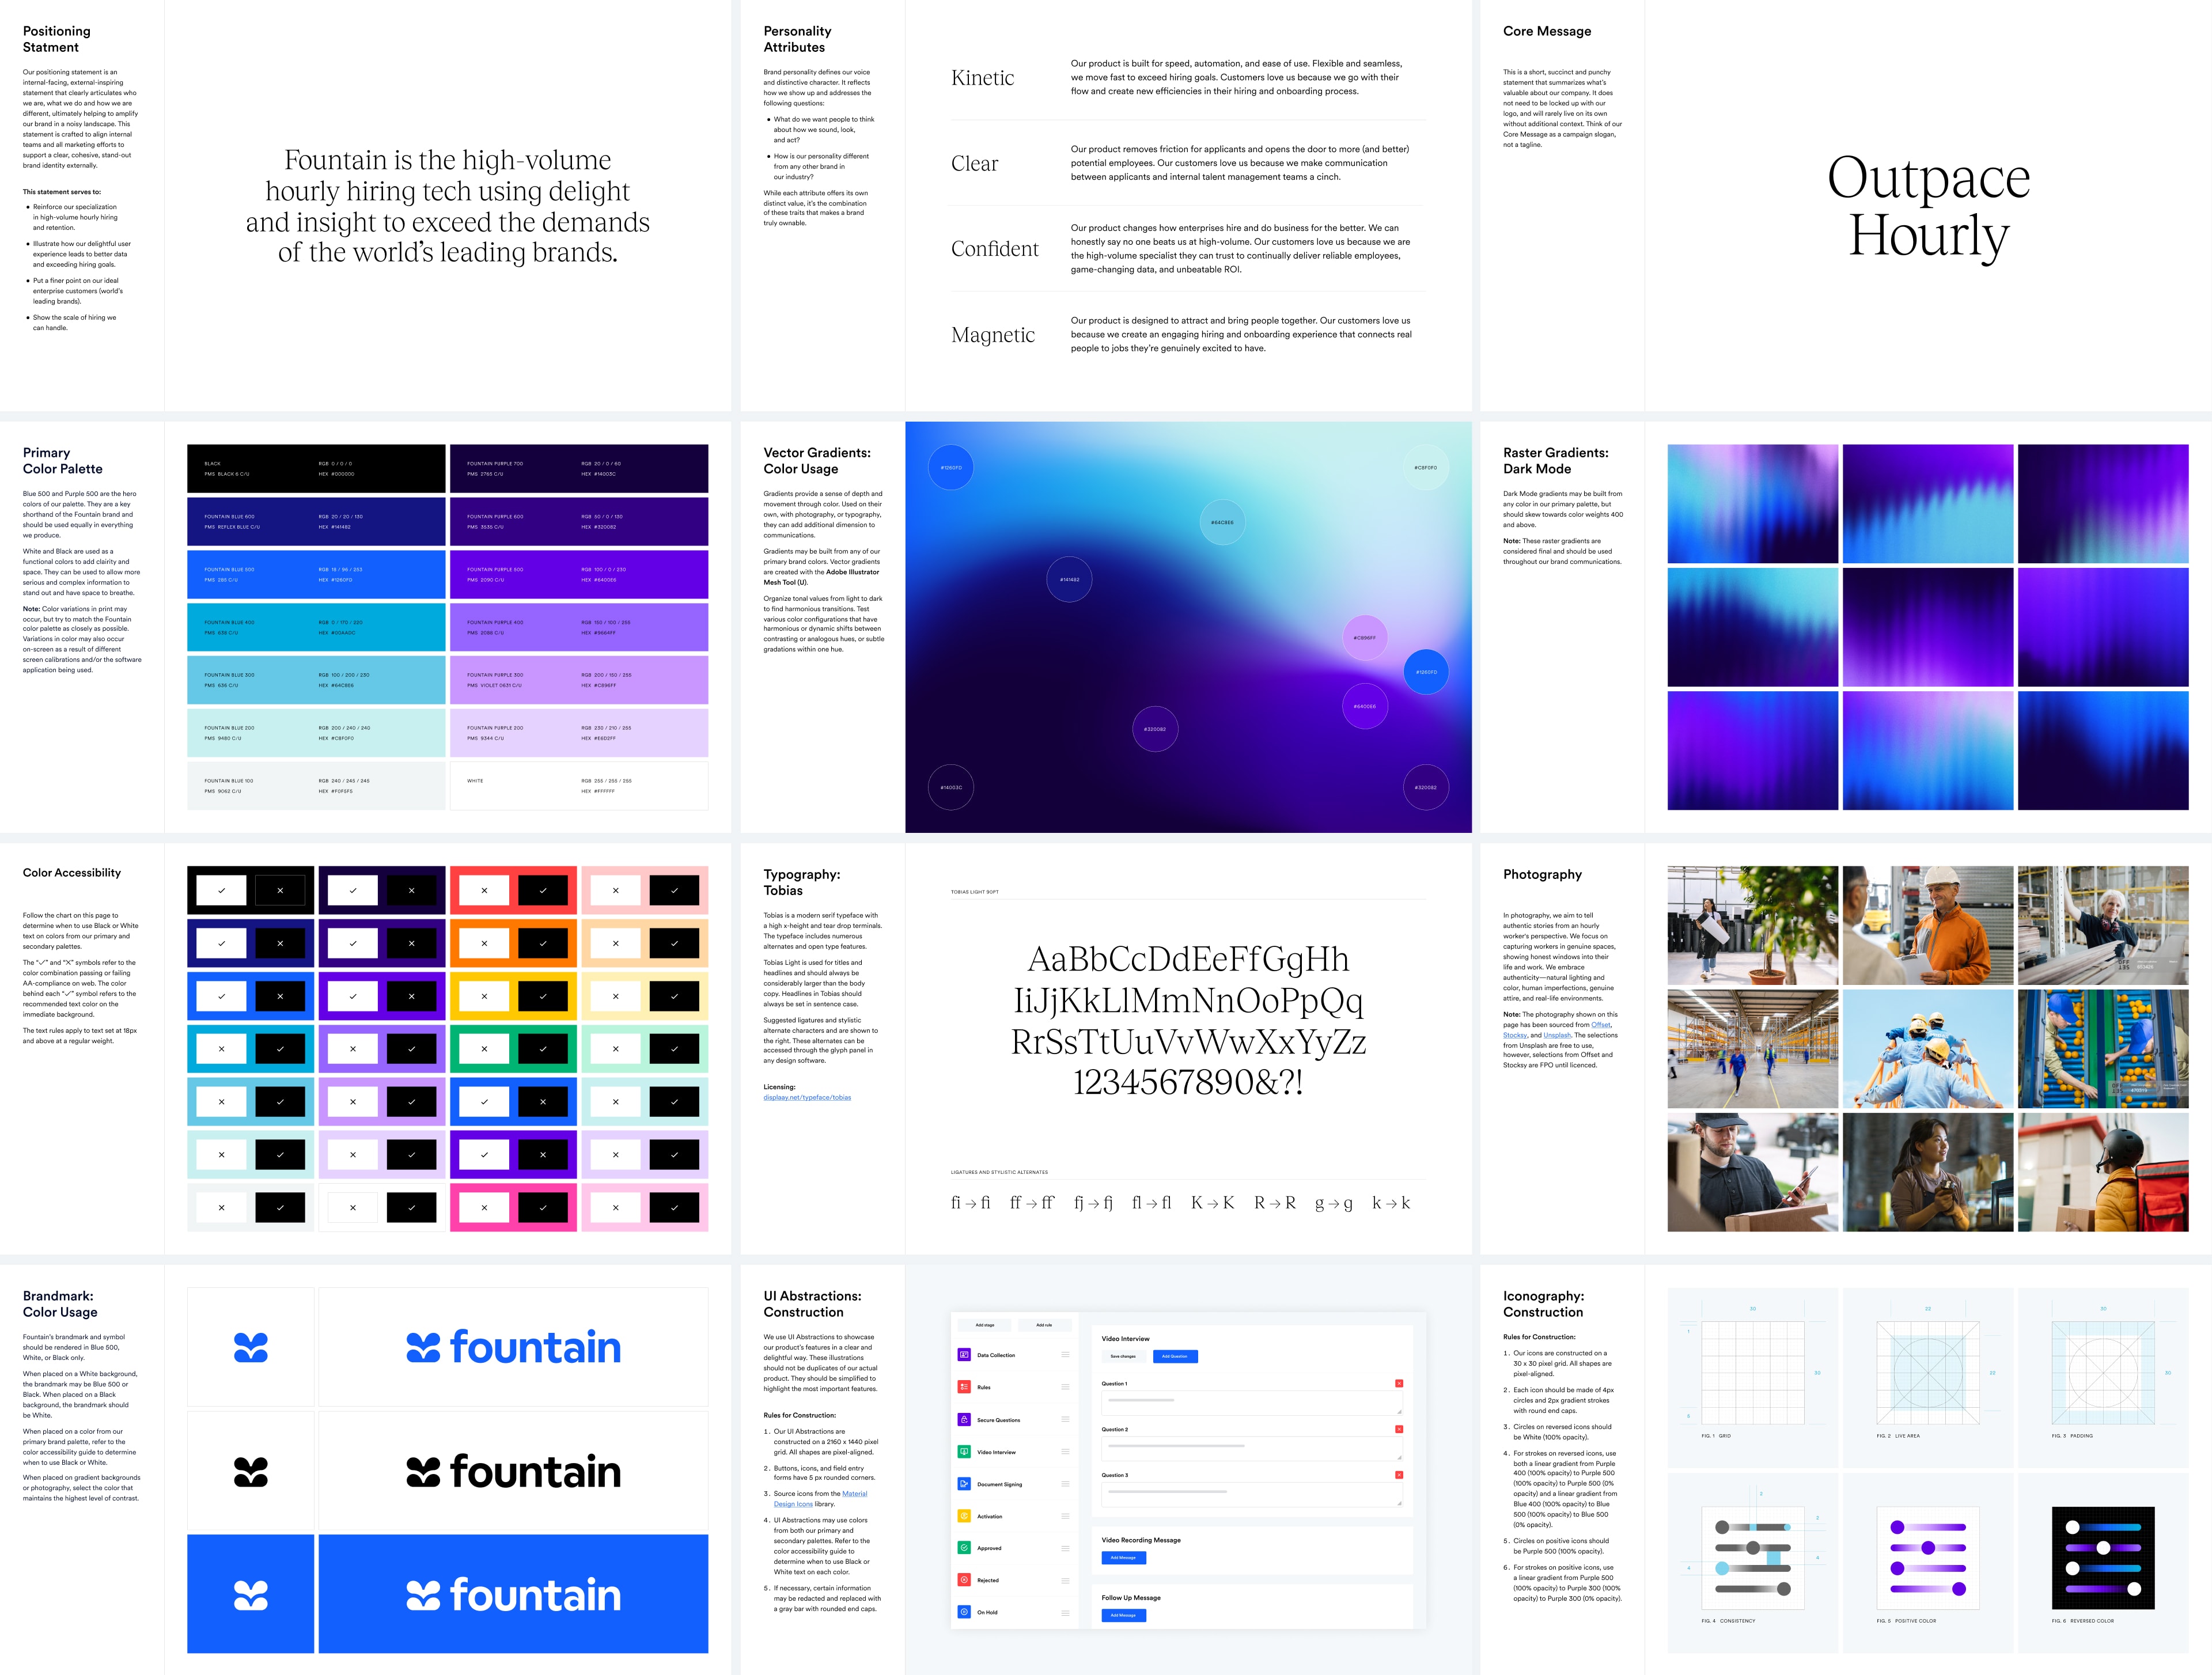Click the yellow Activation stage icon
2212x1675 pixels.
coord(964,1516)
